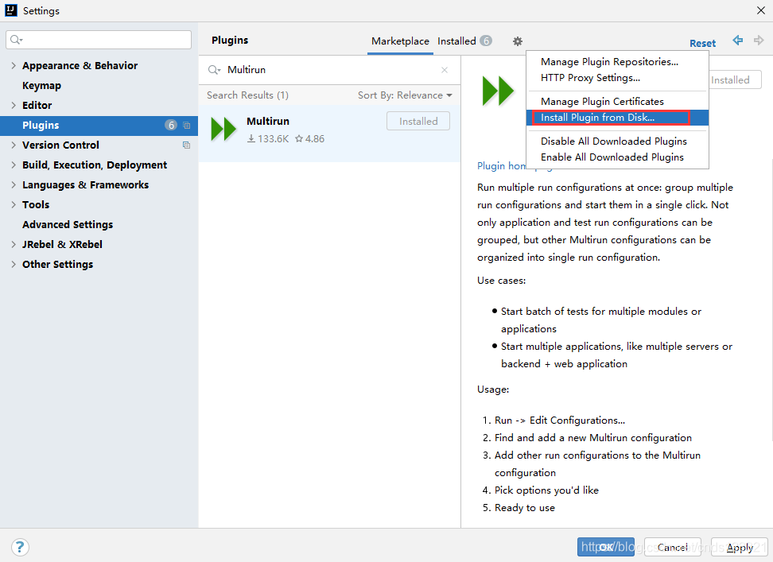Focus the settings search field

pos(99,40)
